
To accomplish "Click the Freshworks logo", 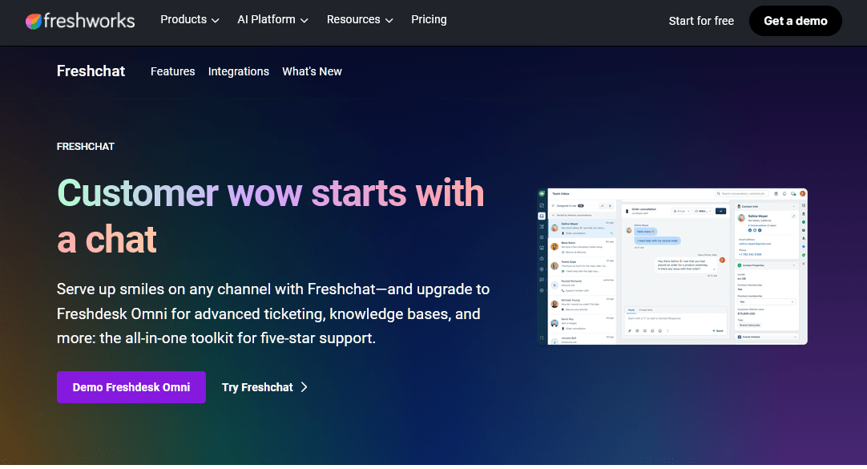I will coord(80,21).
